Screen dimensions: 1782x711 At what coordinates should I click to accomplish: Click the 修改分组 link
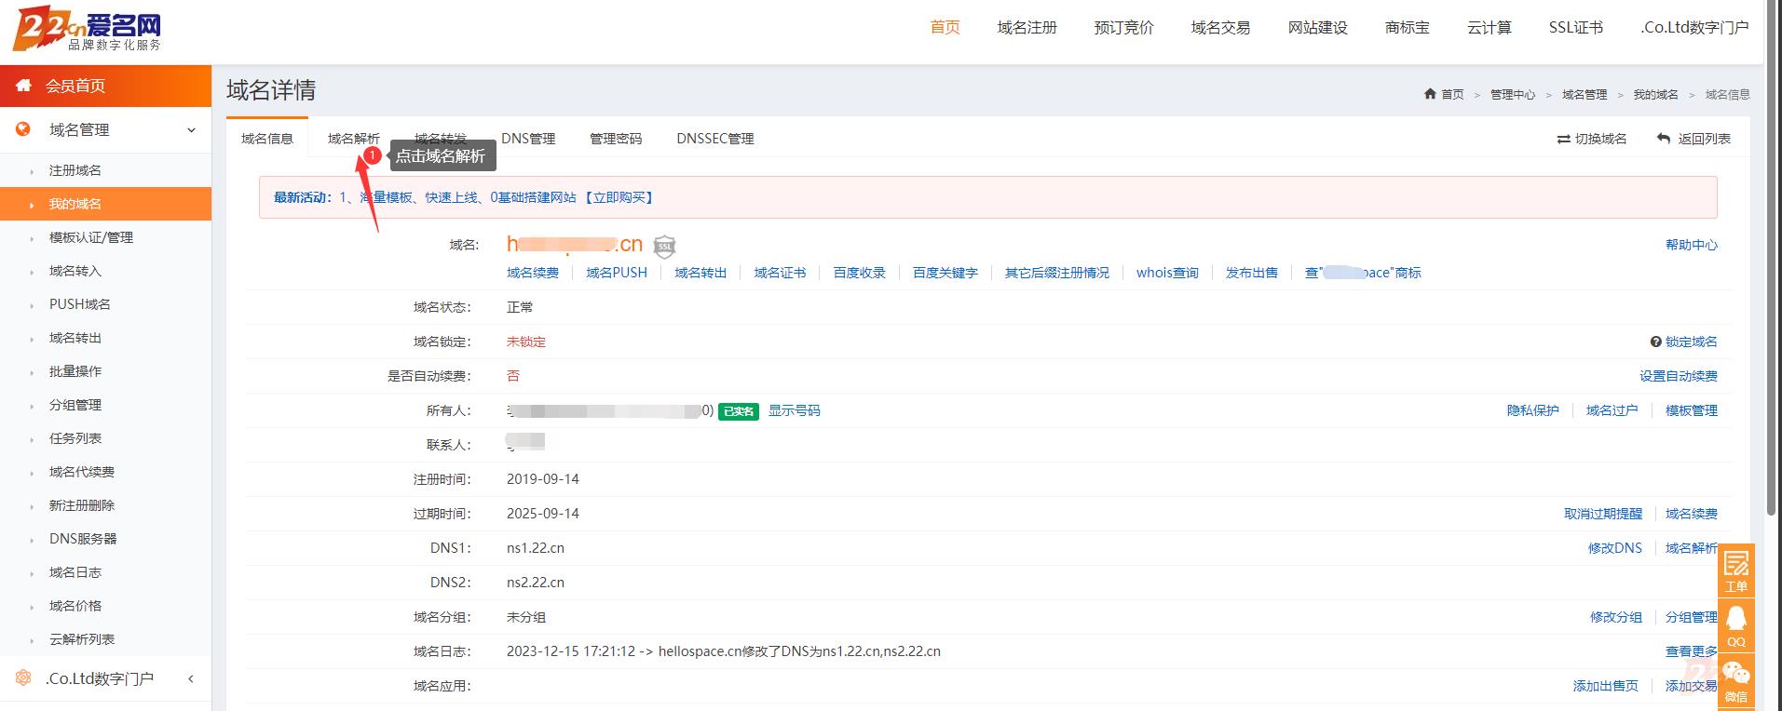[1616, 617]
